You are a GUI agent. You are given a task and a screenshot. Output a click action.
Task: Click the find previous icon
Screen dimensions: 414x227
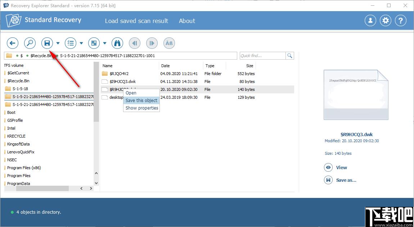coord(135,43)
